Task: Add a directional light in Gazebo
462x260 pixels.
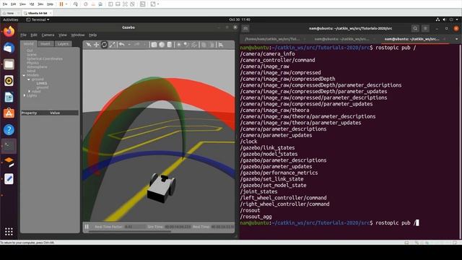Action: (x=194, y=45)
